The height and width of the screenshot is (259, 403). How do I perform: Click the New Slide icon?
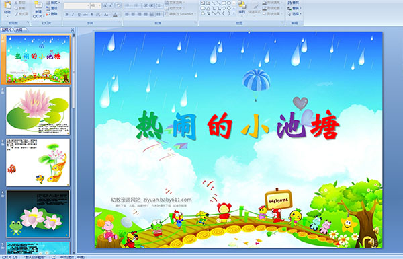[x=38, y=9]
